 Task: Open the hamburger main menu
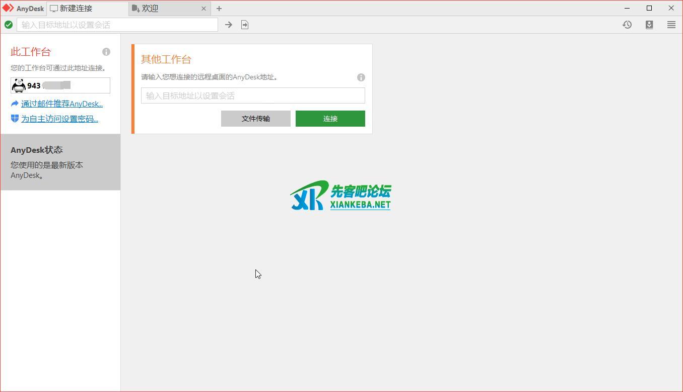[x=671, y=24]
